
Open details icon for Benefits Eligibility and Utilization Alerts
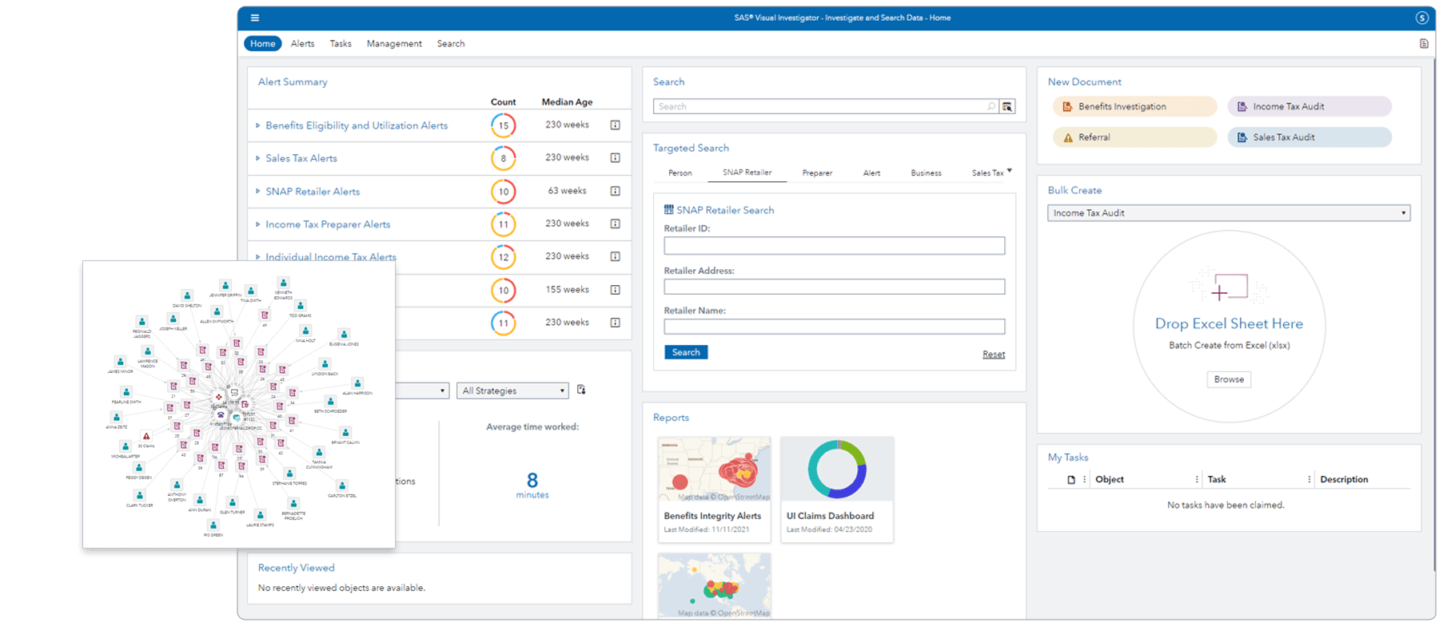(616, 125)
